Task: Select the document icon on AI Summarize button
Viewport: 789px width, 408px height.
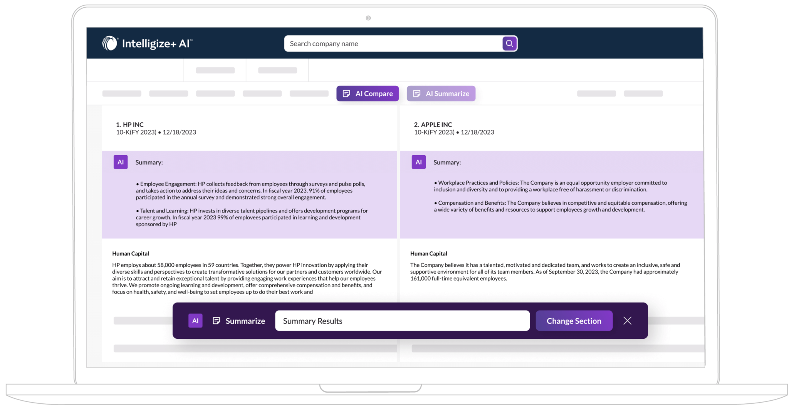Action: (x=416, y=93)
